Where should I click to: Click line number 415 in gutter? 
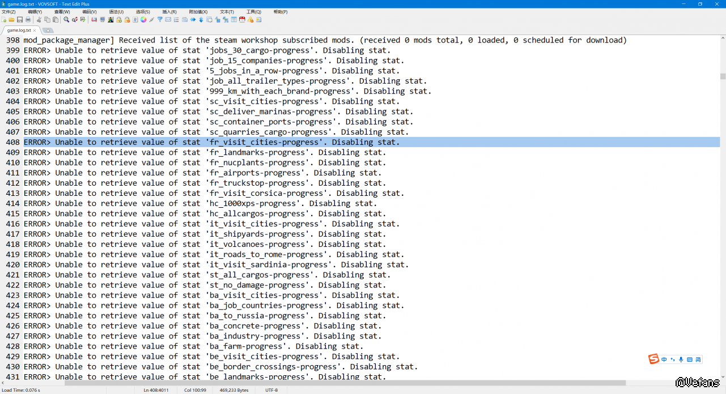click(x=12, y=213)
